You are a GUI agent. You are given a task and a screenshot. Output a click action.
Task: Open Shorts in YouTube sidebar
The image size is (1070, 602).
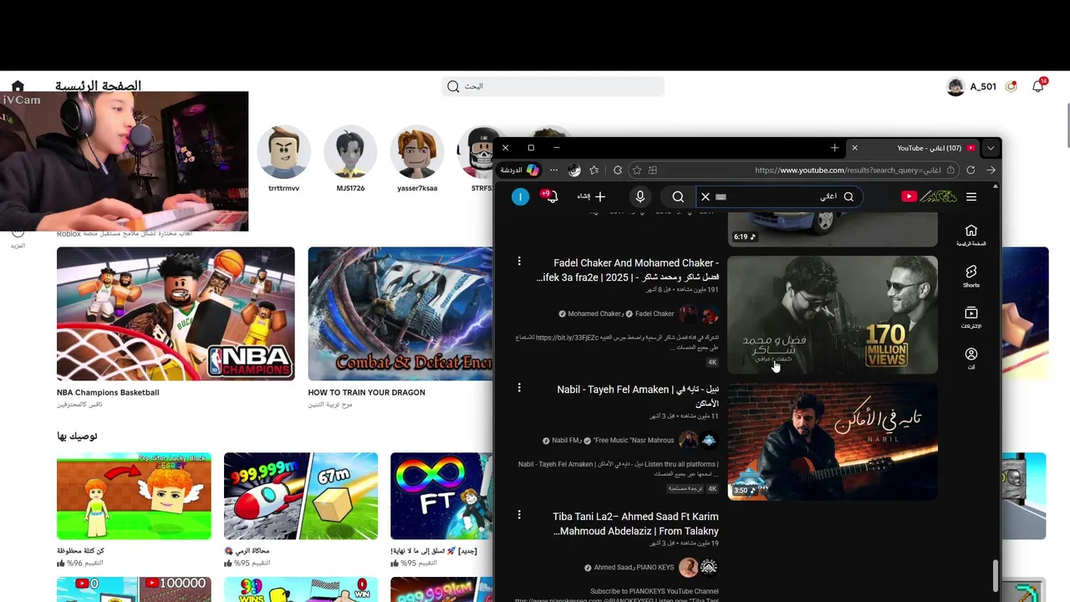971,276
